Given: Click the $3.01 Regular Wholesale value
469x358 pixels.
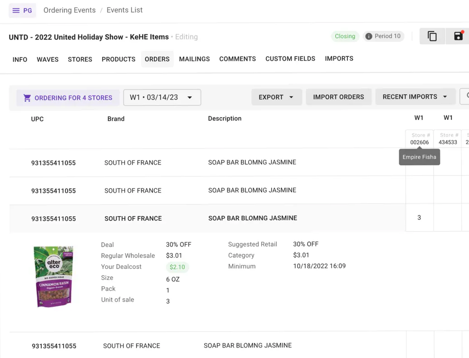Looking at the screenshot, I should [174, 255].
